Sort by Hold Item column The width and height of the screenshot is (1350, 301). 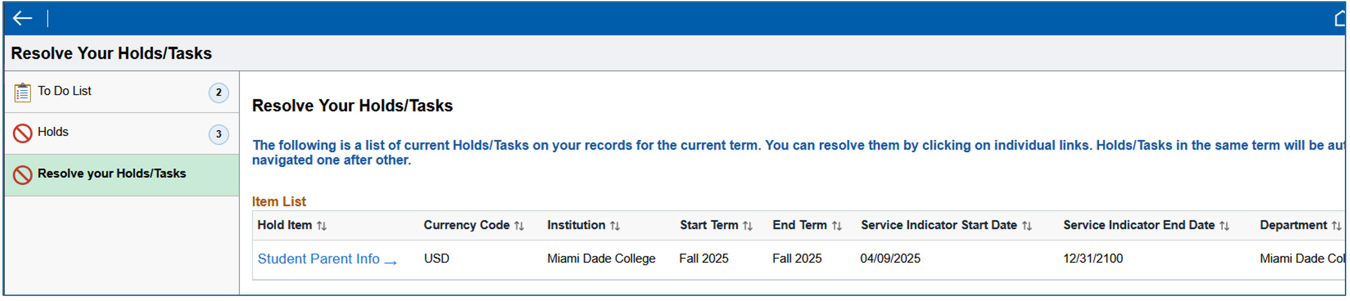(x=322, y=226)
